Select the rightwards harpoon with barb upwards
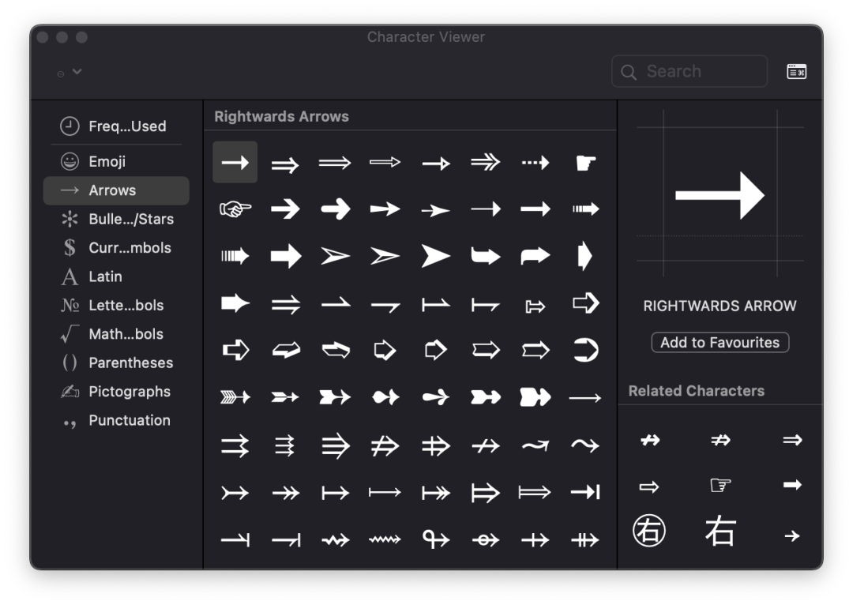This screenshot has height=605, width=853. [x=335, y=303]
